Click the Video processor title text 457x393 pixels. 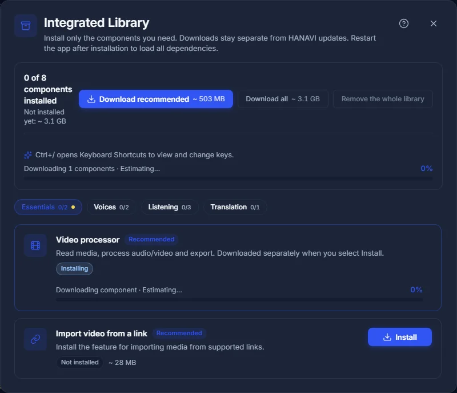tap(88, 240)
